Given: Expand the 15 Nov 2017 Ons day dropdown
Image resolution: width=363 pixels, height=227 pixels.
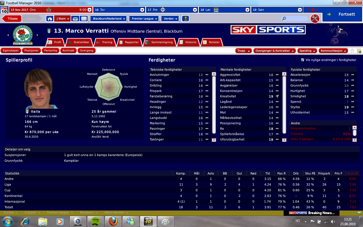Looking at the screenshot, I should [89, 10].
